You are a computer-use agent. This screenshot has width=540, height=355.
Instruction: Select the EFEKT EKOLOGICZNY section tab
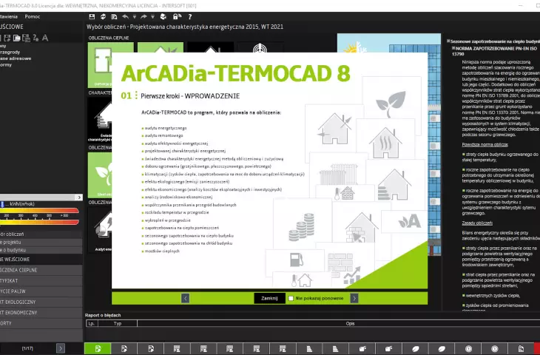pos(41,302)
